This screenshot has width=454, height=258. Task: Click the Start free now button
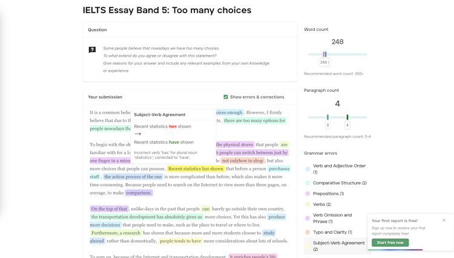[x=390, y=242]
